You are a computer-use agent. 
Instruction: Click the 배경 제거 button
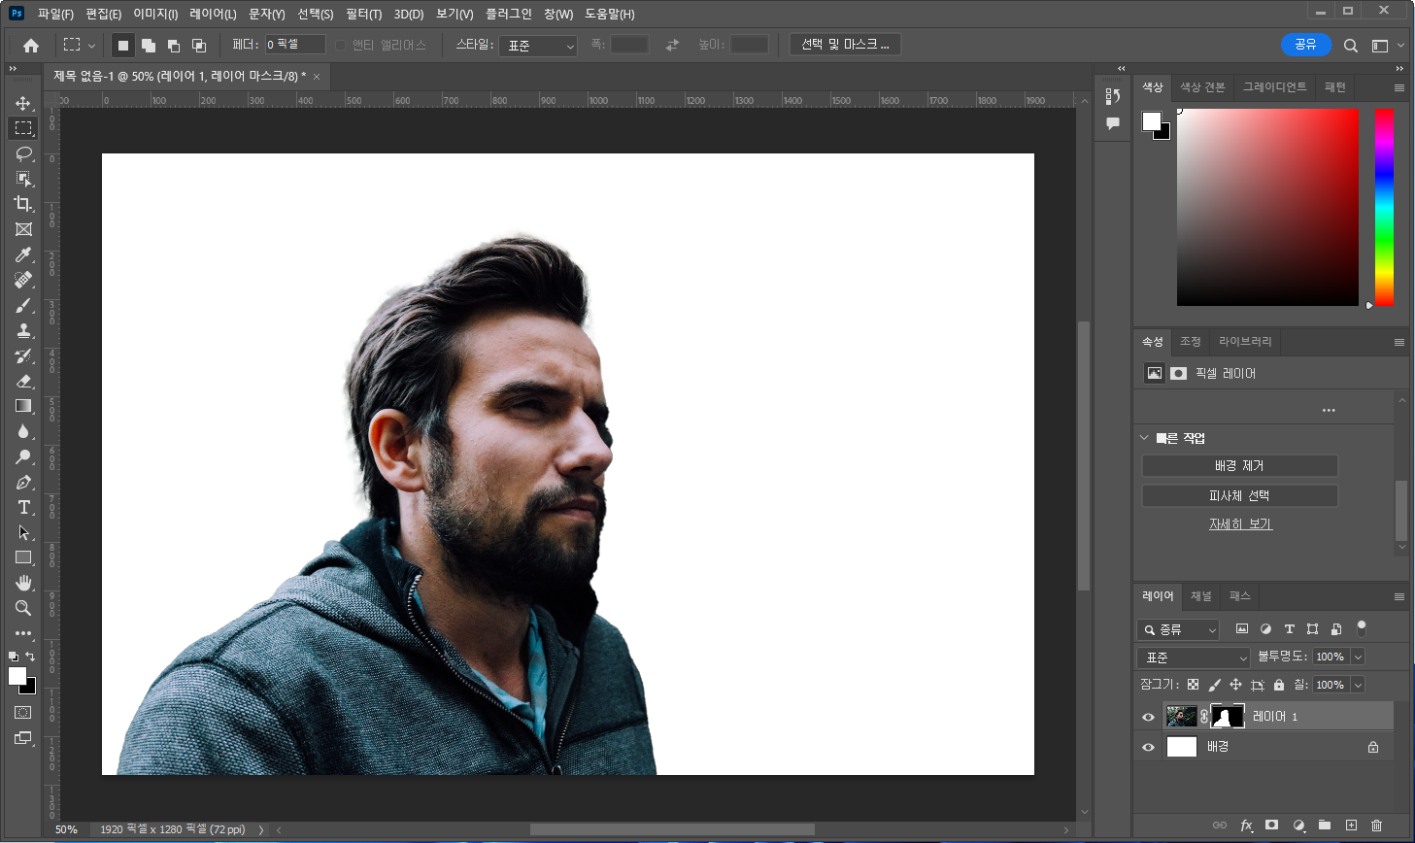(x=1239, y=466)
